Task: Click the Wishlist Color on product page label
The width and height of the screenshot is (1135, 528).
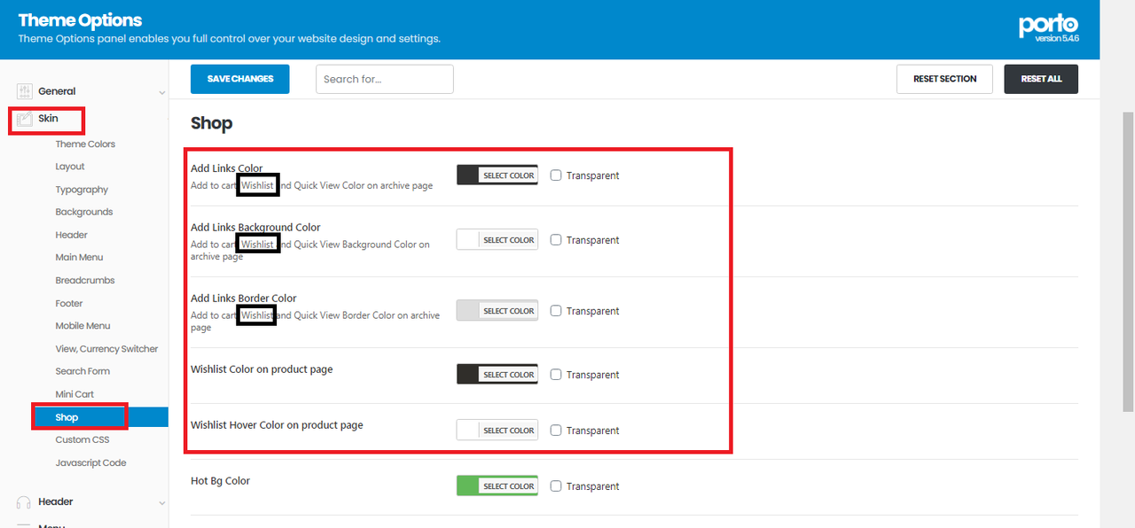Action: (262, 369)
